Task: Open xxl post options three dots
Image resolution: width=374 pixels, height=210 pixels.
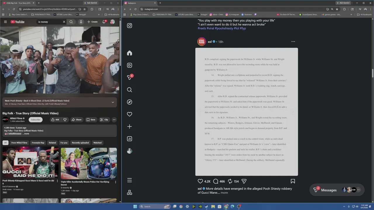Action: 293,42
